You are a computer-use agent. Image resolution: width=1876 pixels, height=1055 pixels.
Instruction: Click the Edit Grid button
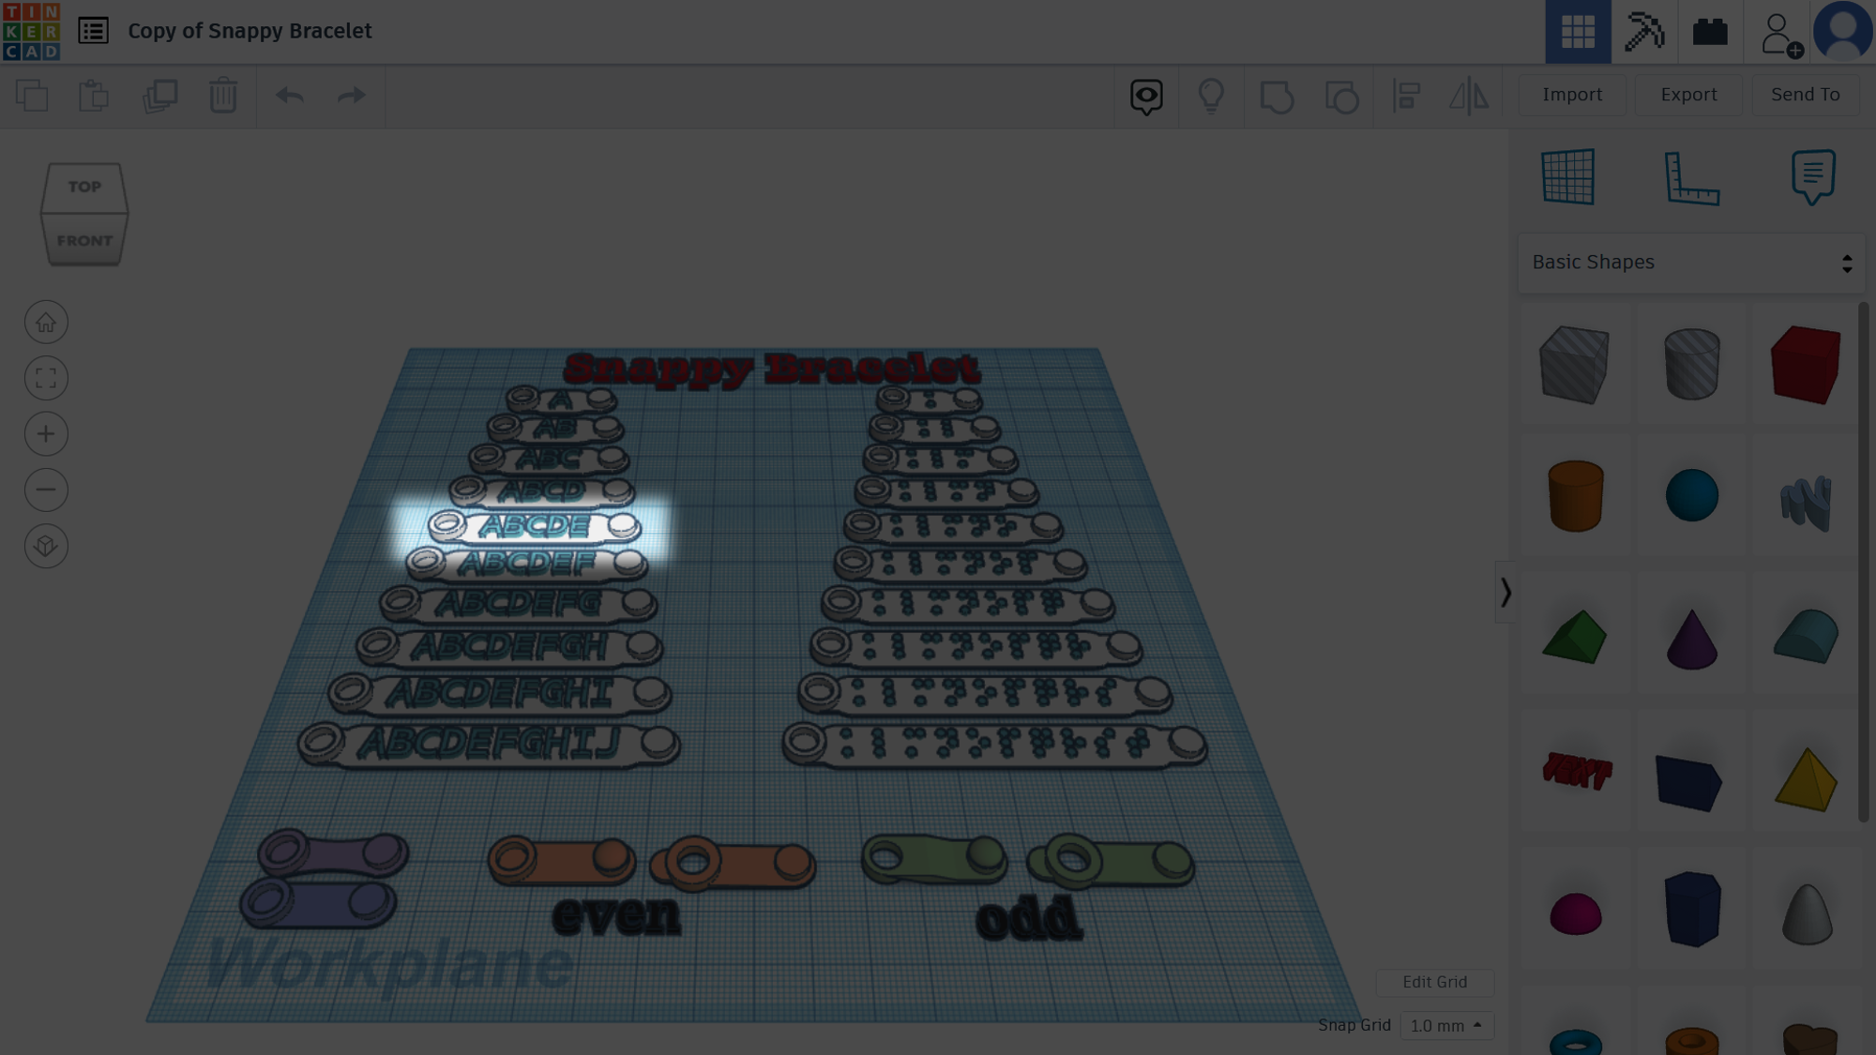(1434, 982)
